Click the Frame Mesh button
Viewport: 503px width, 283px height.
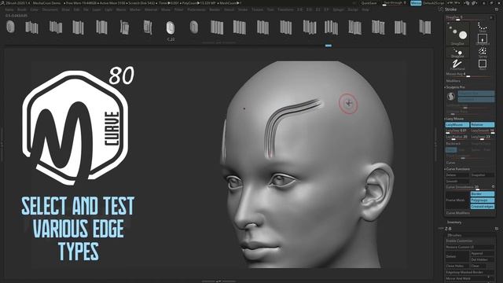(457, 200)
